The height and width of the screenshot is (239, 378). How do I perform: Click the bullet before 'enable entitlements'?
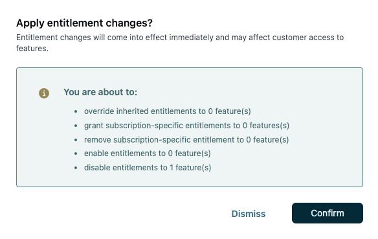pyautogui.click(x=76, y=154)
